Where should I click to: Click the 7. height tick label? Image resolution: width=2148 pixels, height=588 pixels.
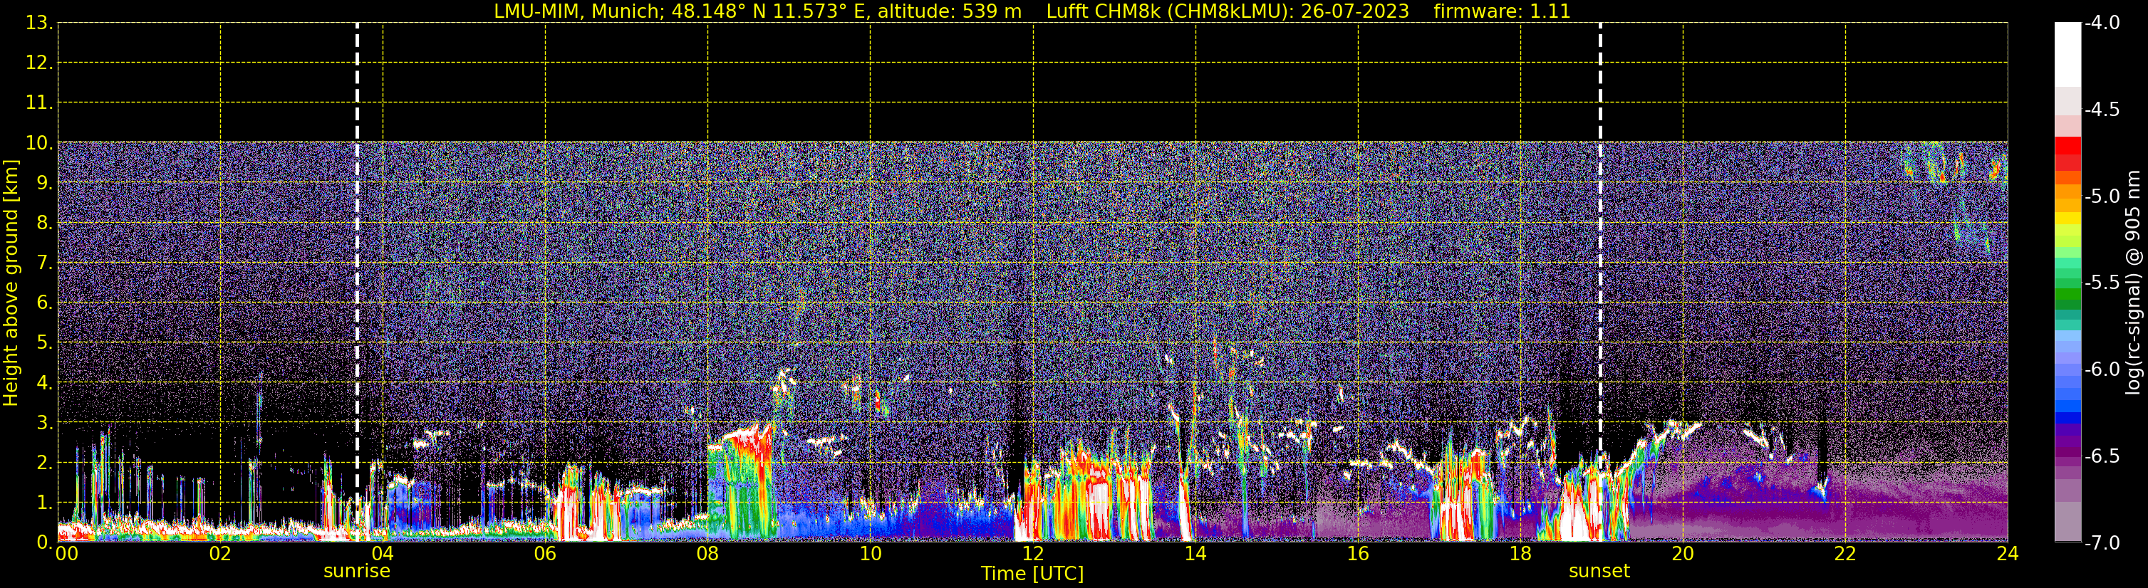pos(44,263)
